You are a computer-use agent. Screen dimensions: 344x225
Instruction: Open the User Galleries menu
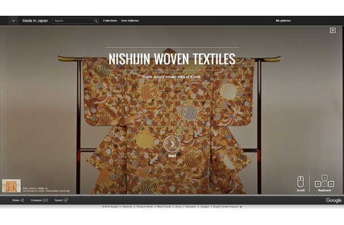[130, 21]
